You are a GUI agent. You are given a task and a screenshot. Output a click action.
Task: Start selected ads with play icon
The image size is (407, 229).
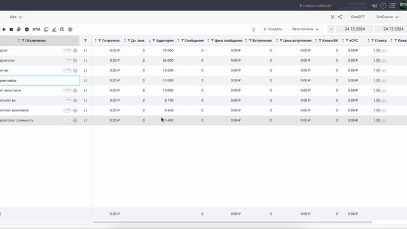coord(4,29)
